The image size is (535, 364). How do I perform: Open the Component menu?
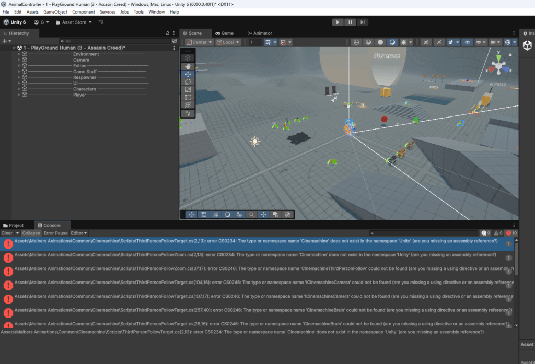click(84, 12)
